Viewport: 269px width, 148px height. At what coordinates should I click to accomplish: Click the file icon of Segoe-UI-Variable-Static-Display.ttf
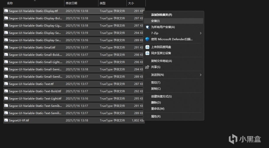click(x=6, y=11)
